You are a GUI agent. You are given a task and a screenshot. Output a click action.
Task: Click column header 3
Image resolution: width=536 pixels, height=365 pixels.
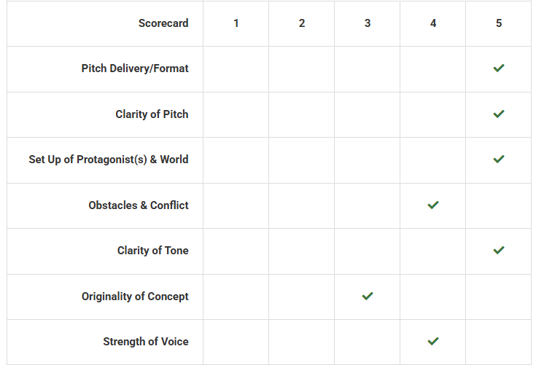(368, 23)
